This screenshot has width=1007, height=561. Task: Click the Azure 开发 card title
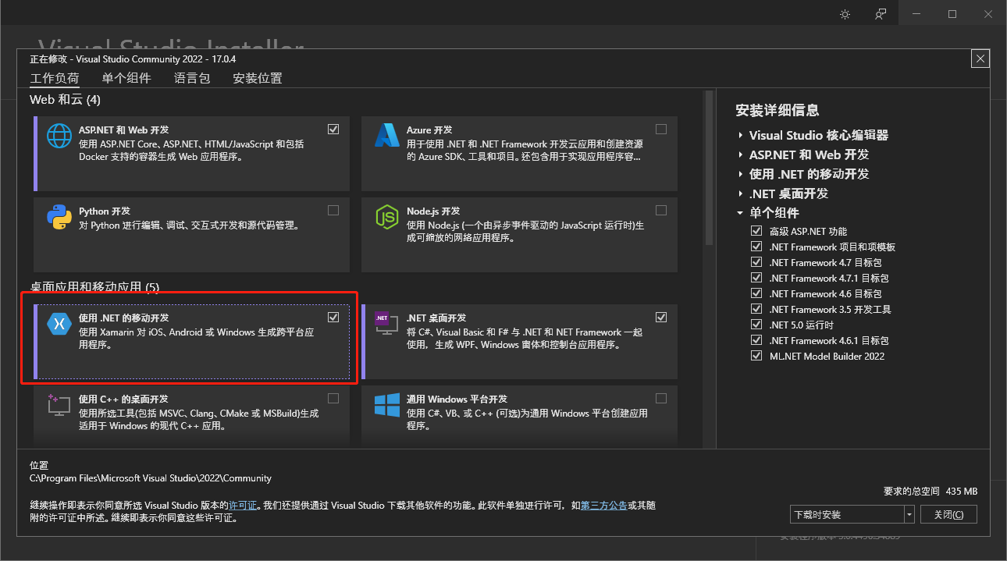click(429, 130)
